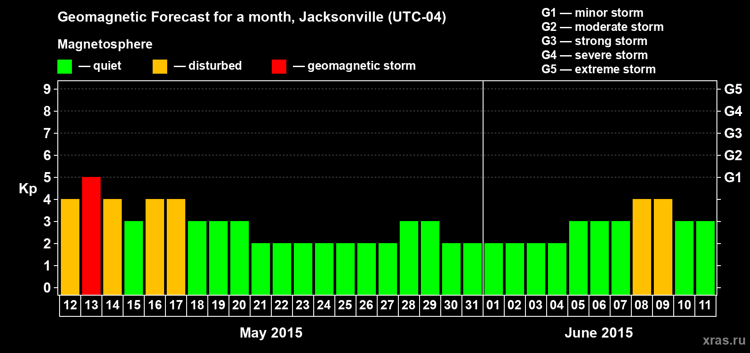Select the green bar for May 18

click(x=197, y=258)
